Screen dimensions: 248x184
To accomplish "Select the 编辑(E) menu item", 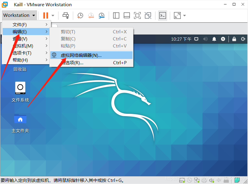I will 26,32.
